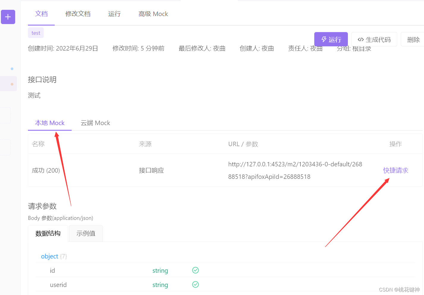Screen dimensions: 424x295
Task: Open the 高级 Mock tab
Action: [153, 14]
